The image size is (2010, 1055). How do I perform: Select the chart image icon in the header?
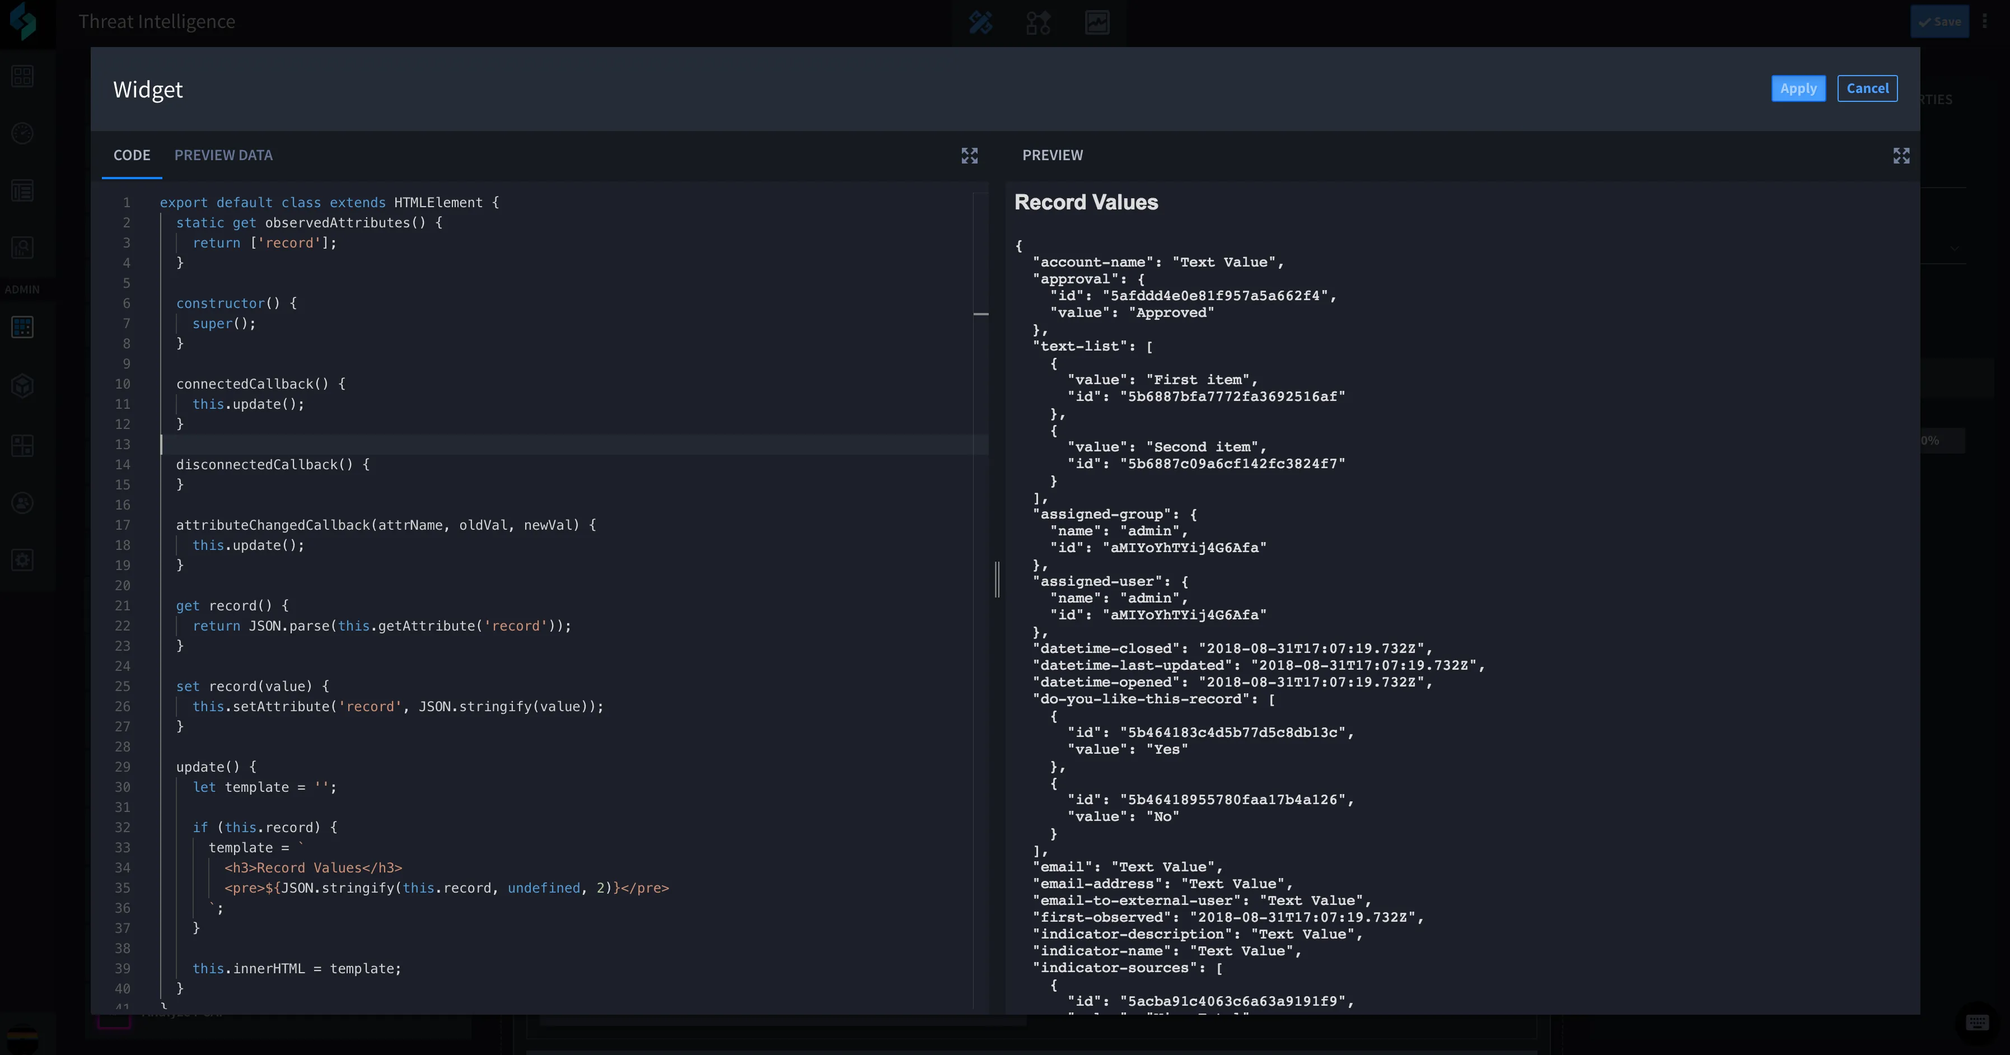1097,22
